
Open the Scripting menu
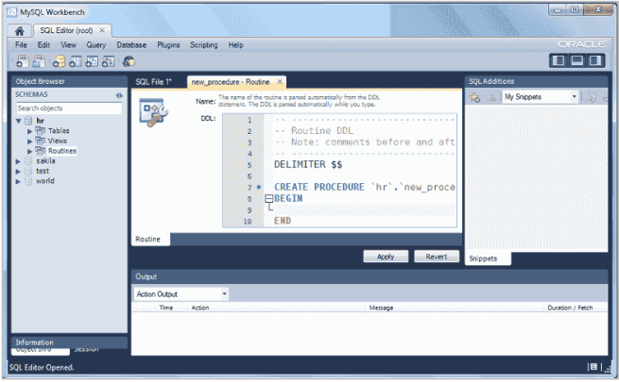pyautogui.click(x=204, y=45)
